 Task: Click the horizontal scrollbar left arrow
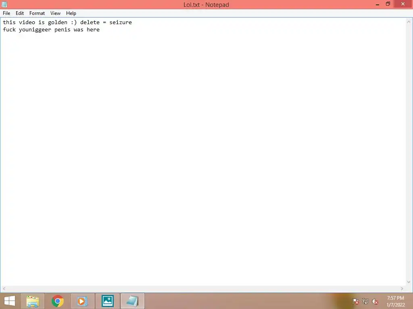4,288
